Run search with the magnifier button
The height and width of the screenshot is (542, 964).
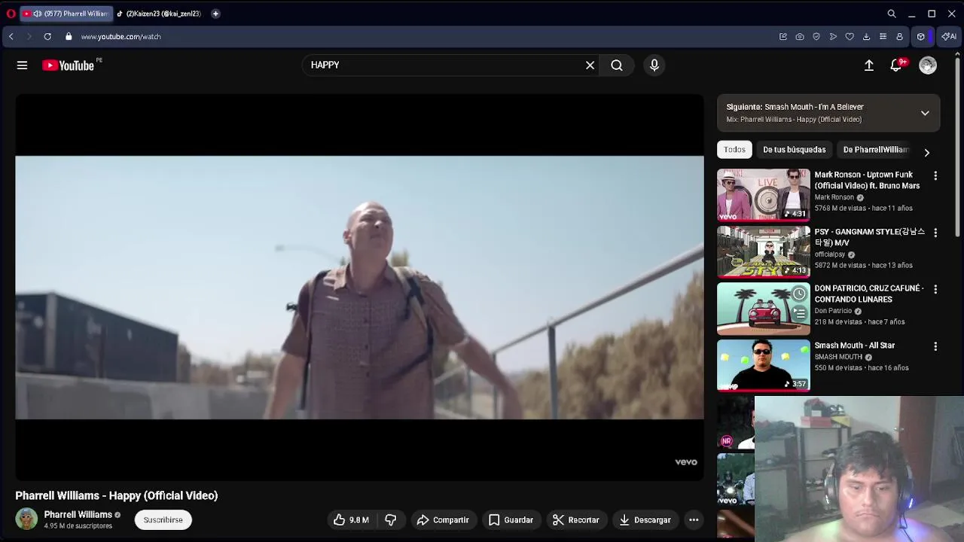tap(617, 65)
